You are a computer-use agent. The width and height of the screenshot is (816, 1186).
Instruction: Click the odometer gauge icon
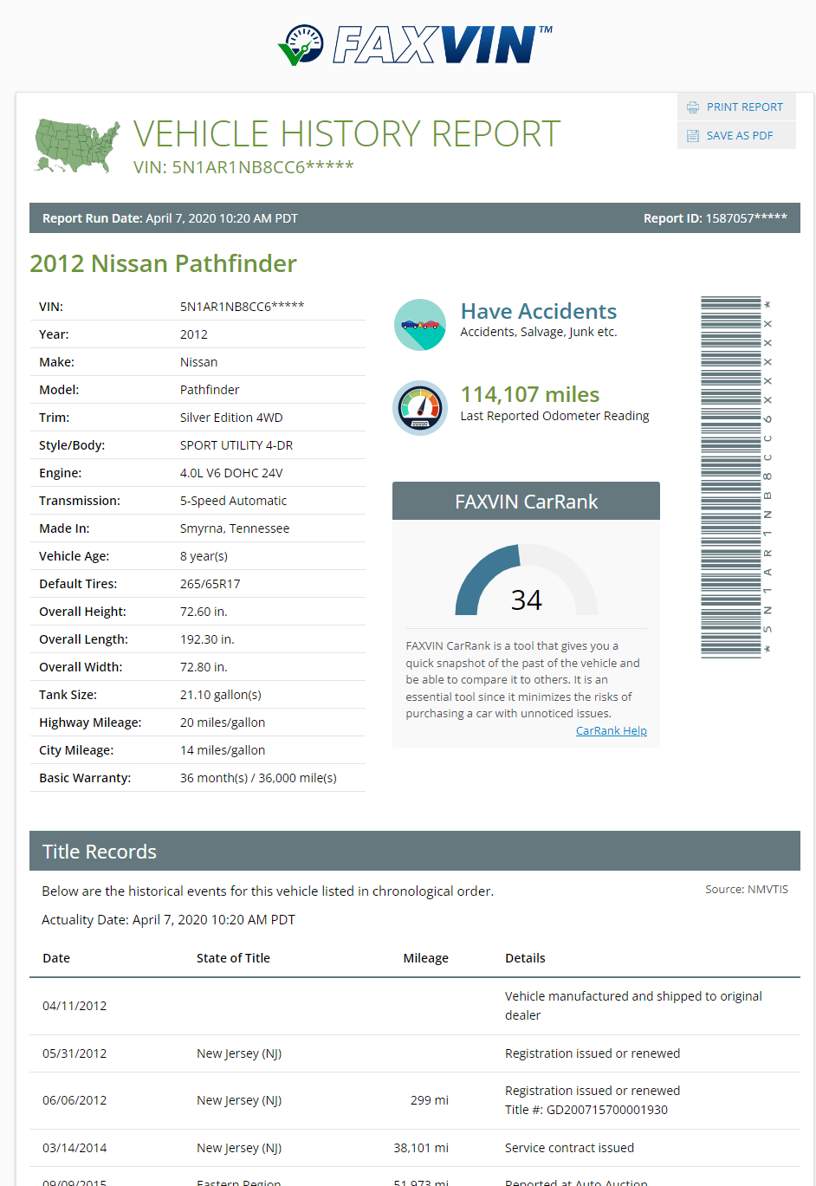pyautogui.click(x=420, y=408)
